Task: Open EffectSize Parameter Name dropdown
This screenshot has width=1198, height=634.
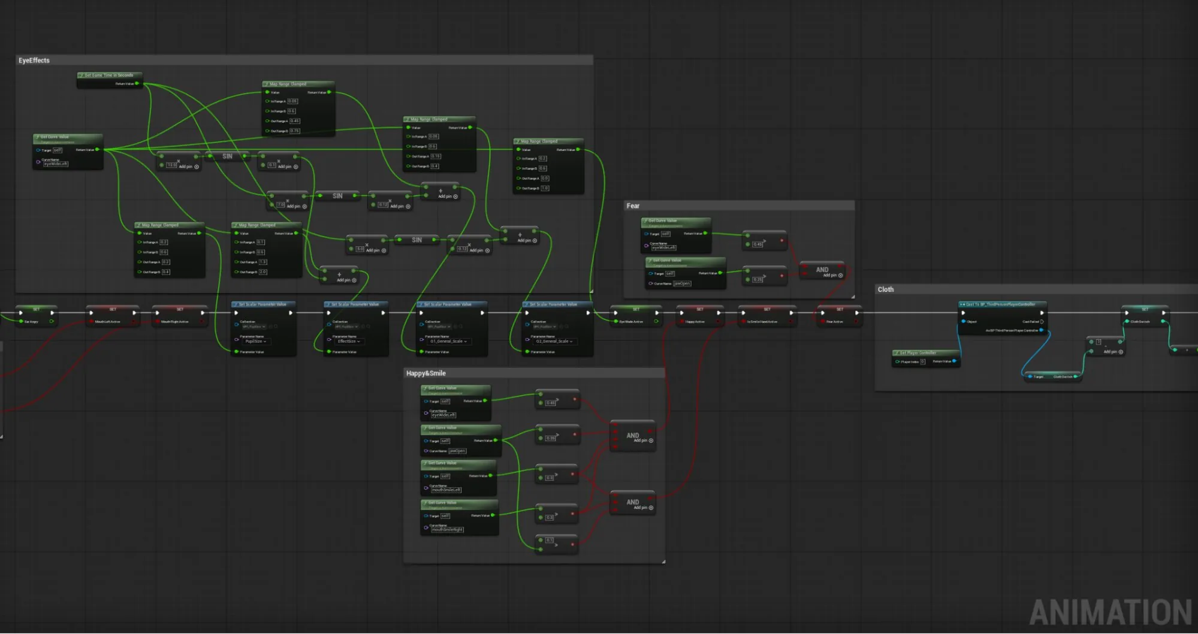Action: [x=349, y=342]
